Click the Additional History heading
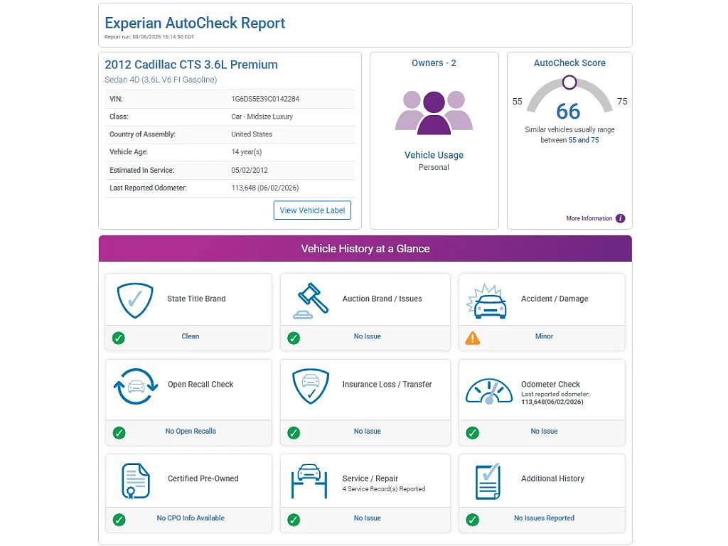Image resolution: width=728 pixels, height=546 pixels. tap(552, 478)
